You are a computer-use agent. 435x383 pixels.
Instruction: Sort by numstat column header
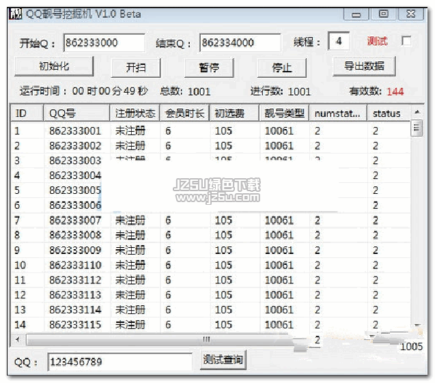(x=338, y=113)
